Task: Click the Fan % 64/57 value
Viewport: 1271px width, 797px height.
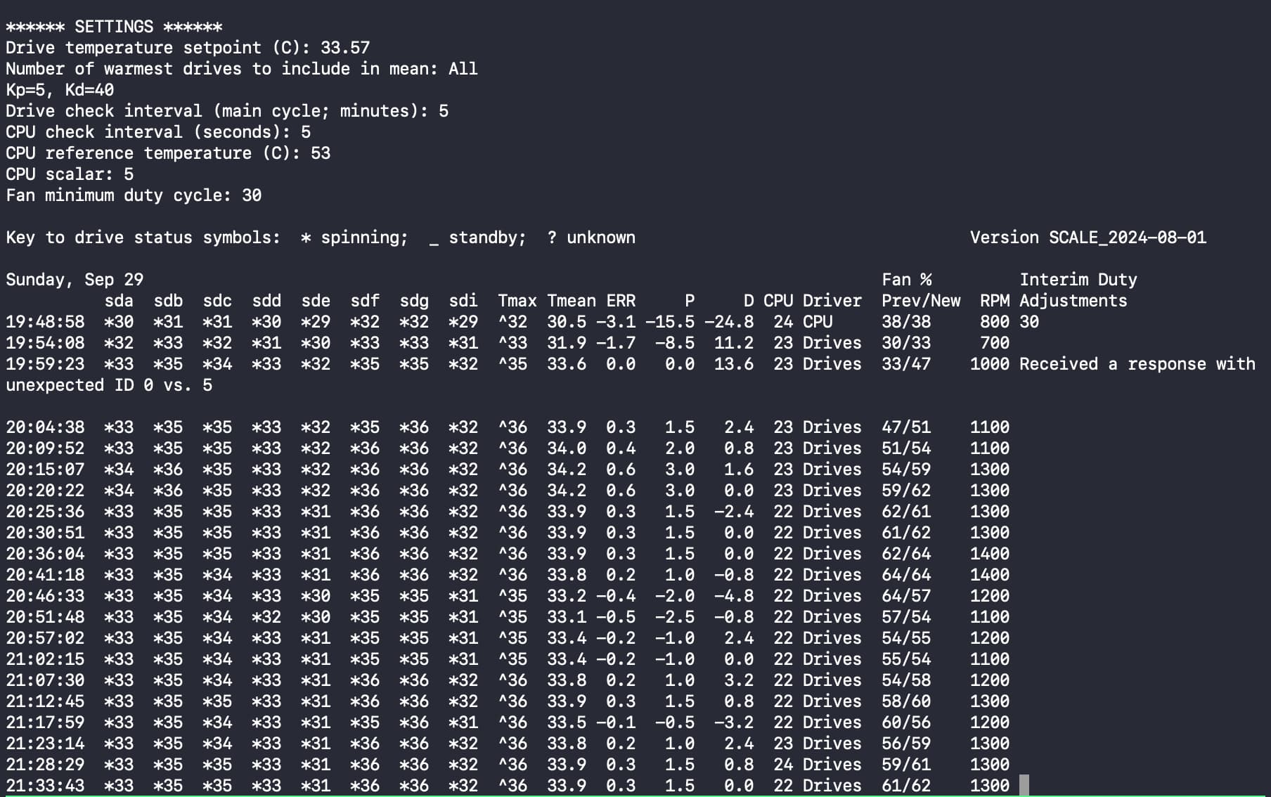Action: click(905, 596)
